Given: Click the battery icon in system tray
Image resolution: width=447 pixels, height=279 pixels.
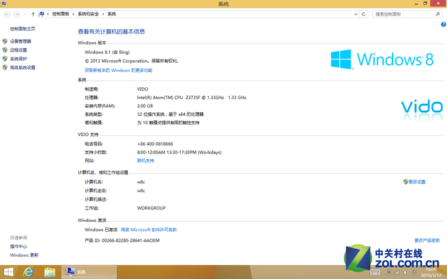Looking at the screenshot, I should [x=389, y=273].
